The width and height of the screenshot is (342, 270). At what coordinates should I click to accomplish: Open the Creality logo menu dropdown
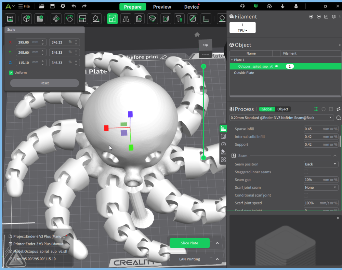point(10,6)
